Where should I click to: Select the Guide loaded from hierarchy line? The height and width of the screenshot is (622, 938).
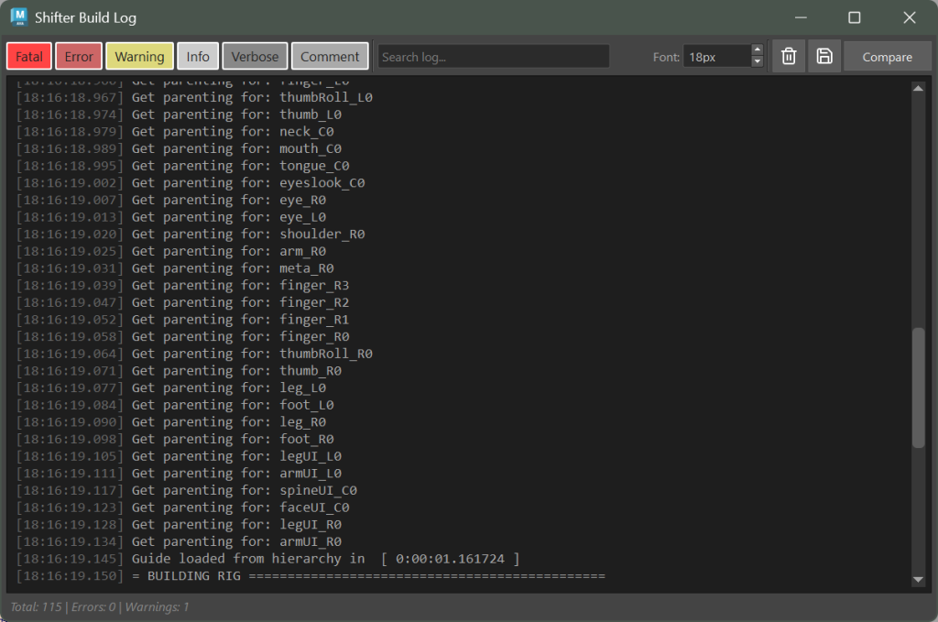325,559
